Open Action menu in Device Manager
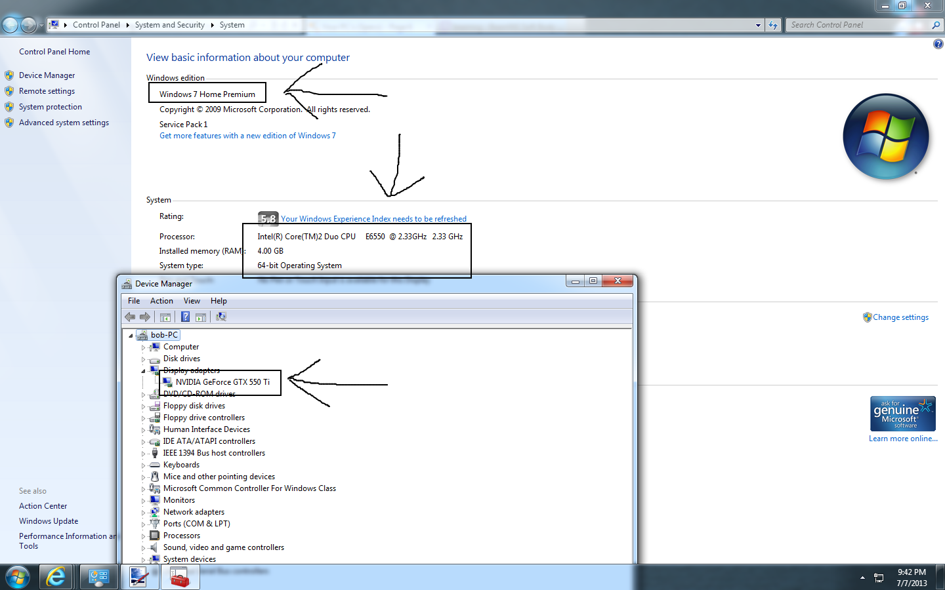Screen dimensions: 945x590 (161, 301)
